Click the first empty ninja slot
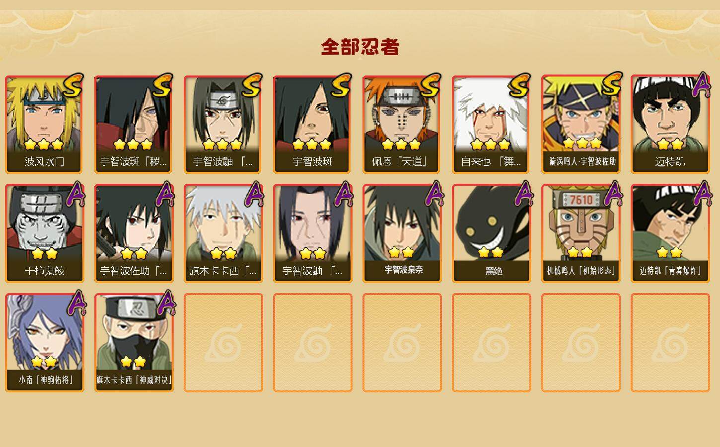 point(223,343)
